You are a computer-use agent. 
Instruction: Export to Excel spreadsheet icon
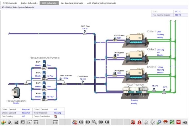[29, 122]
